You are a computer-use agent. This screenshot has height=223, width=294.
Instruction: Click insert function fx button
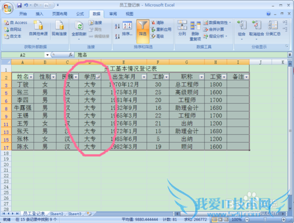[x=71, y=55]
